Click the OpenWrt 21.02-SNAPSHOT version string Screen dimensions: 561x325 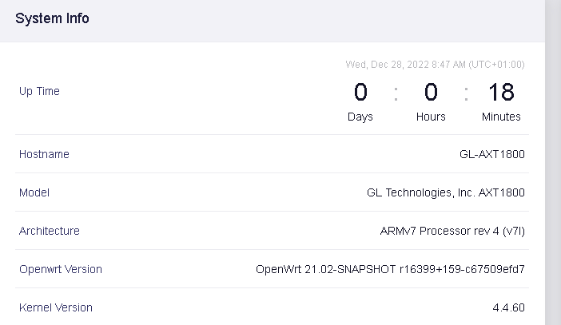390,269
